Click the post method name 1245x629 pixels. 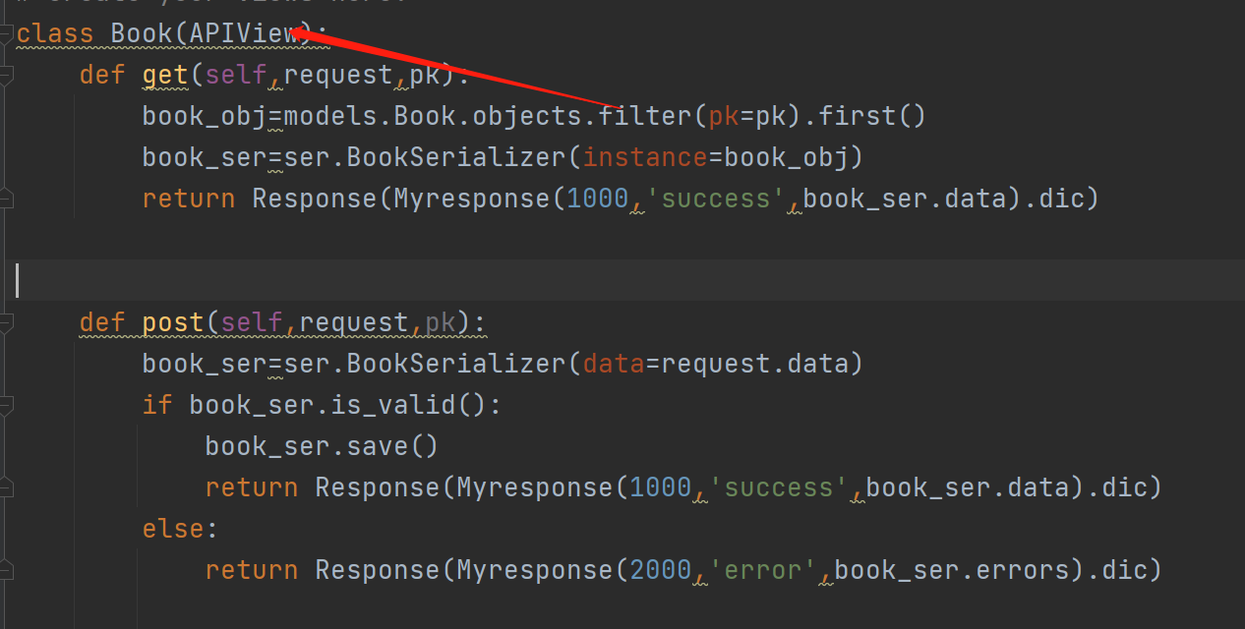pos(173,322)
